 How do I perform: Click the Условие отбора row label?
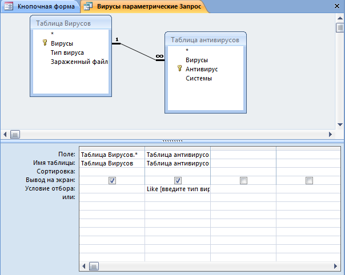50,188
